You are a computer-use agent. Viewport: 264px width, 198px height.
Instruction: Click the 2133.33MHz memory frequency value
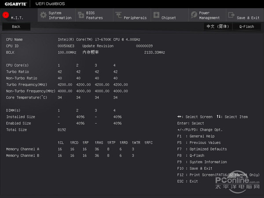point(154,52)
